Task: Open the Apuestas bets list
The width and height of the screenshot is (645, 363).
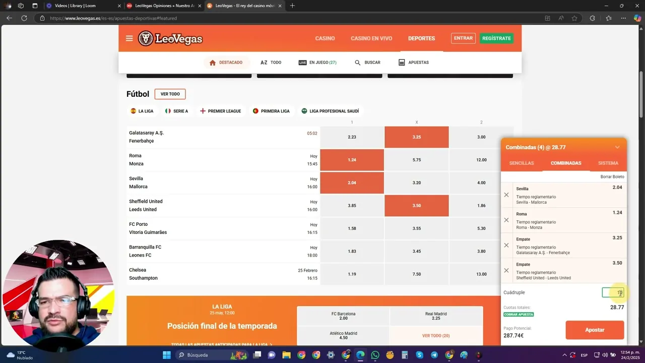Action: pyautogui.click(x=414, y=63)
